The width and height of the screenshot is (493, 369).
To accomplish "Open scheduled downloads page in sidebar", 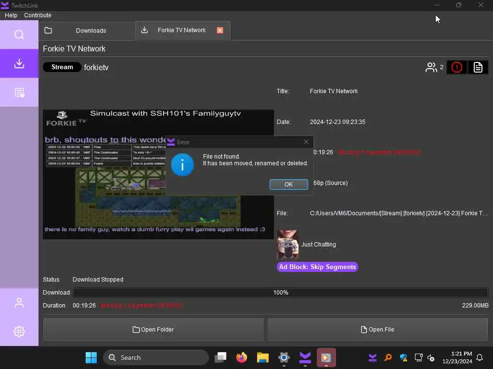I will (x=19, y=93).
